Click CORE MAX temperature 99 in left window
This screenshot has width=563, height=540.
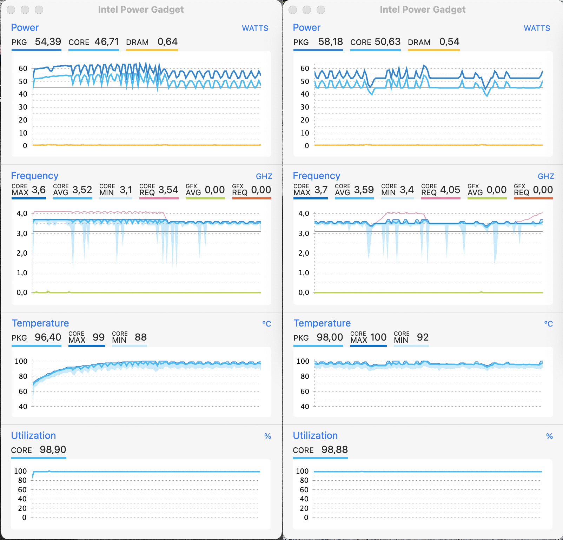tap(99, 337)
